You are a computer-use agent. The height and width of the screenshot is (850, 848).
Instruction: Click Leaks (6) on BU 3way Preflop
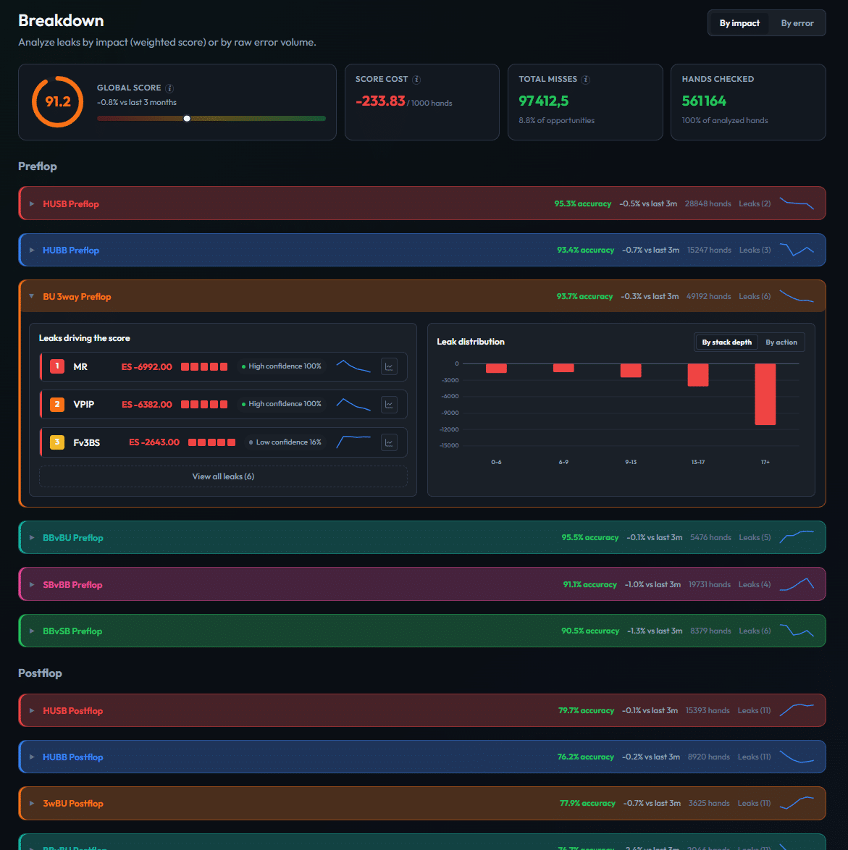754,297
